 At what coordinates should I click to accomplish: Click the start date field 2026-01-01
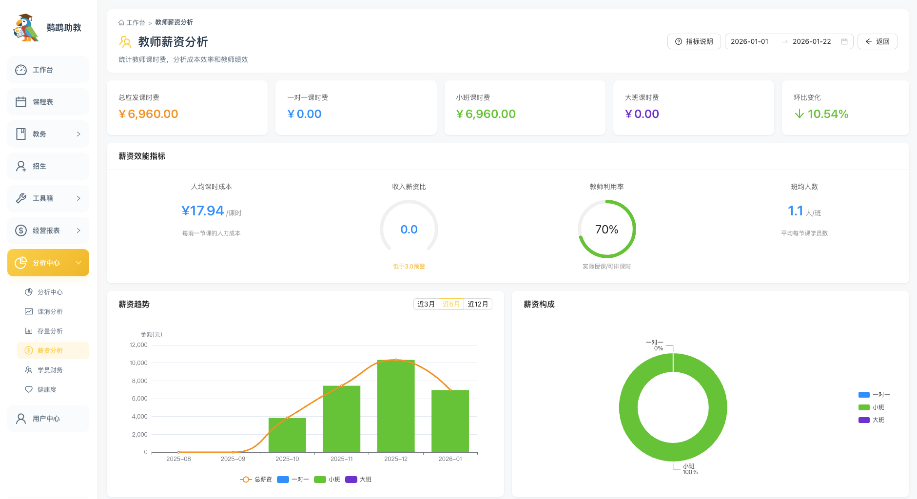click(750, 41)
